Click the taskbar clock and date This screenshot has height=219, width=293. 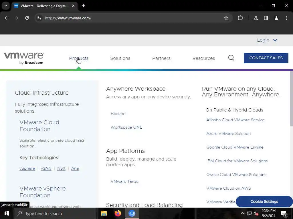pos(268,213)
